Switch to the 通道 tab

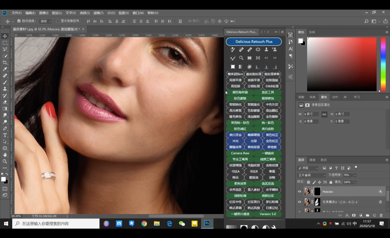[312, 160]
